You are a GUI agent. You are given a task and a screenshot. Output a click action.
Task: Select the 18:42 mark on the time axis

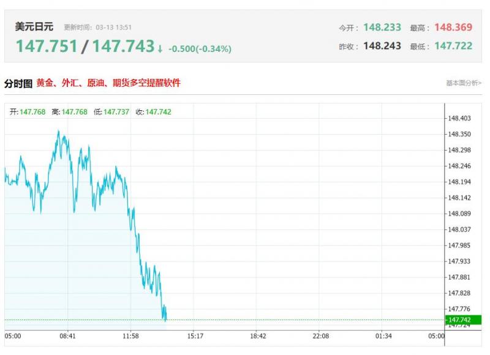258,336
